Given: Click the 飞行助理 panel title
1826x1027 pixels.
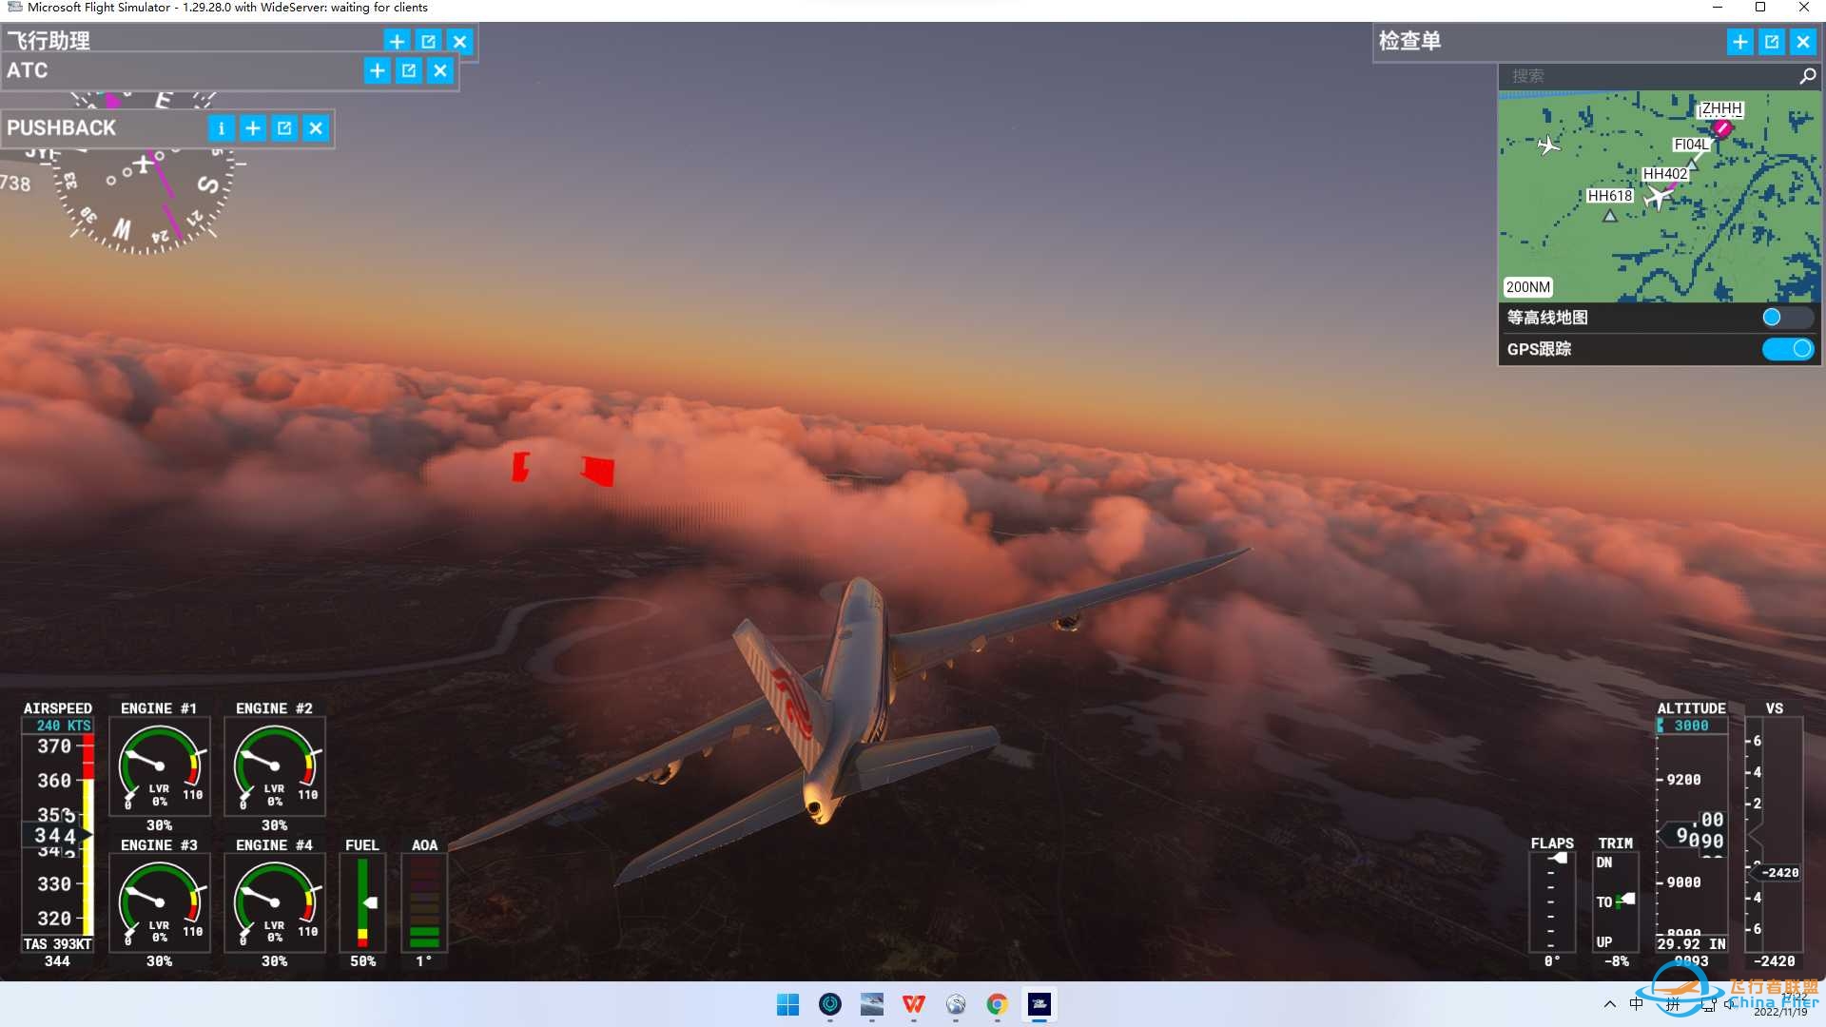Looking at the screenshot, I should tap(49, 41).
